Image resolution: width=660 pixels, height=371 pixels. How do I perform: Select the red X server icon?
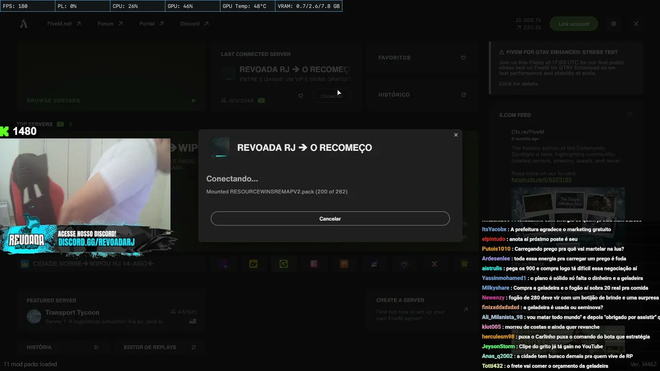[434, 264]
